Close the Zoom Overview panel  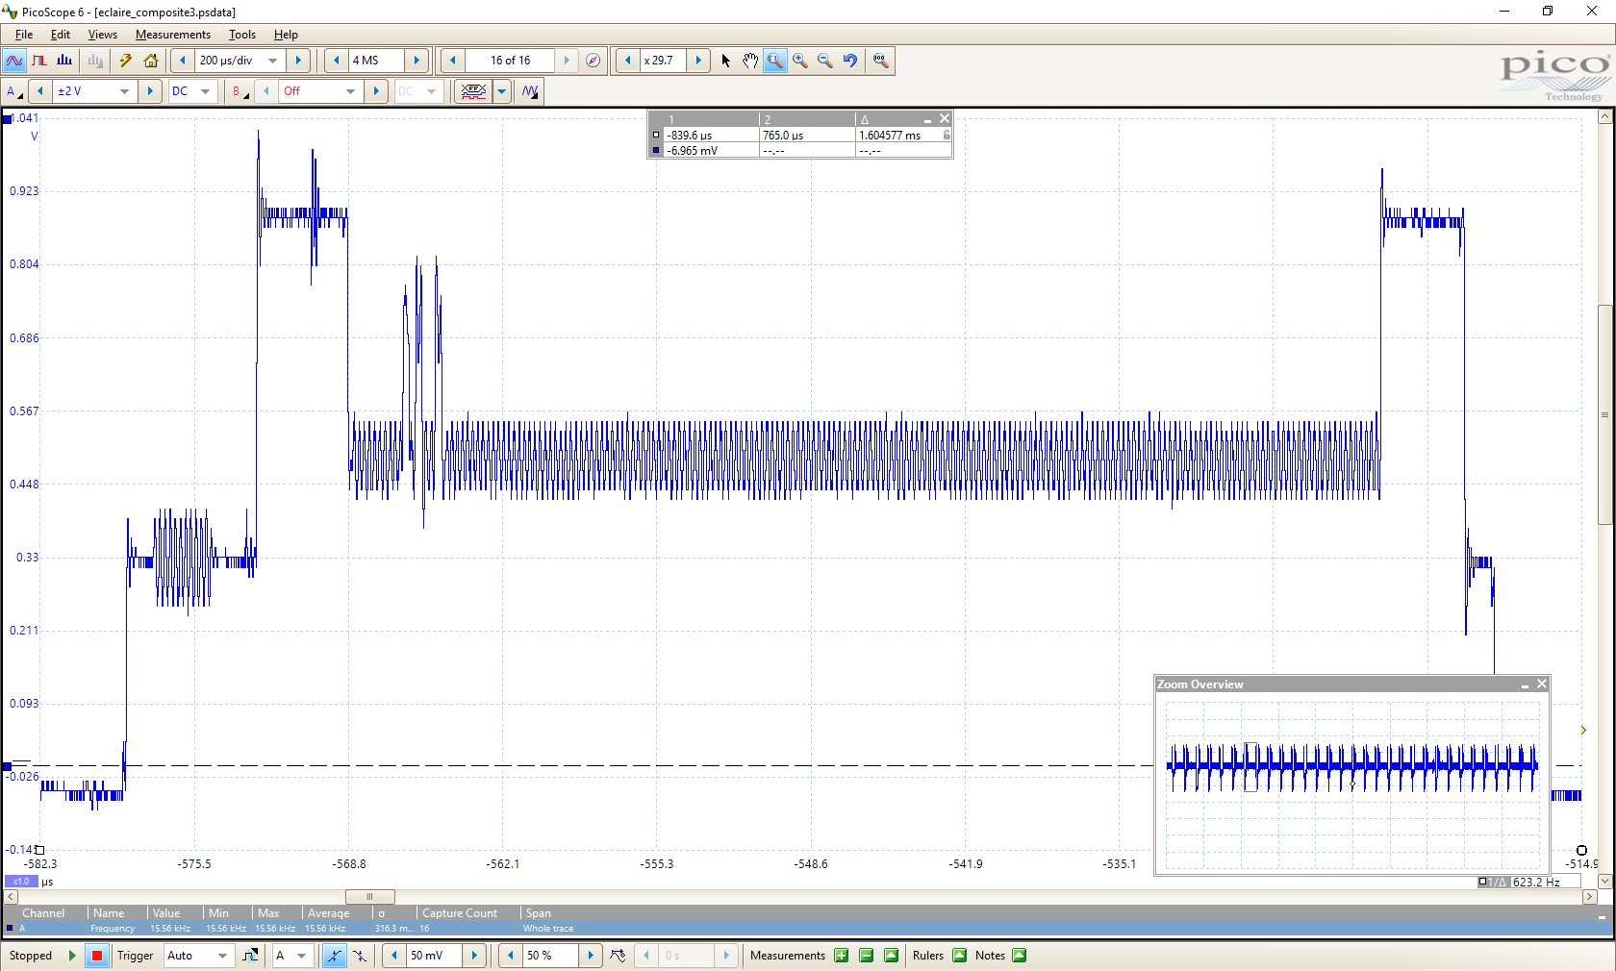(1542, 685)
